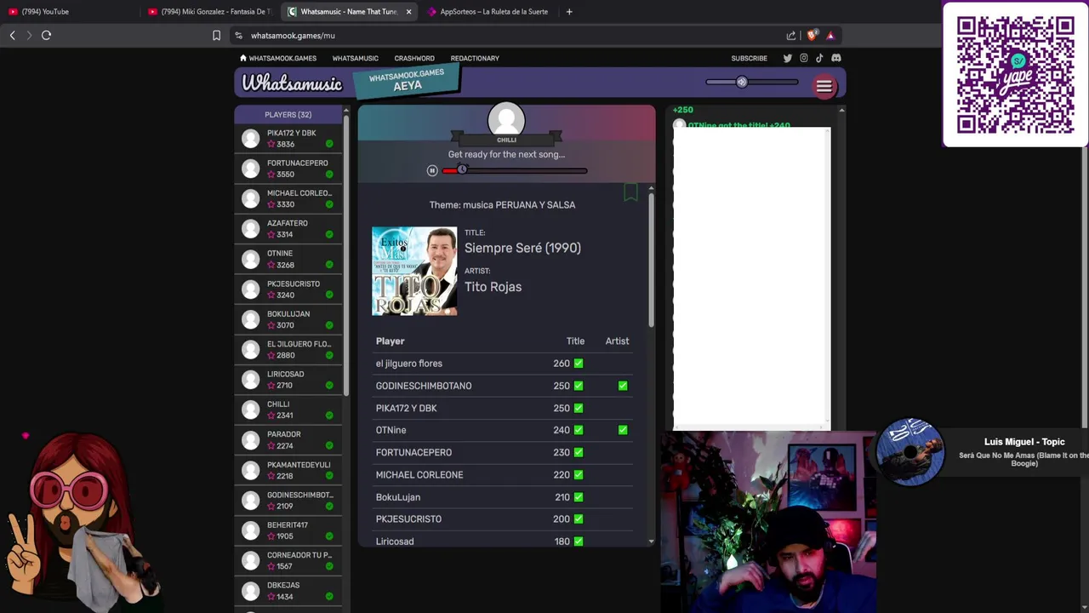Click el jilguero flores' title checkmark
The image size is (1089, 613).
point(579,364)
